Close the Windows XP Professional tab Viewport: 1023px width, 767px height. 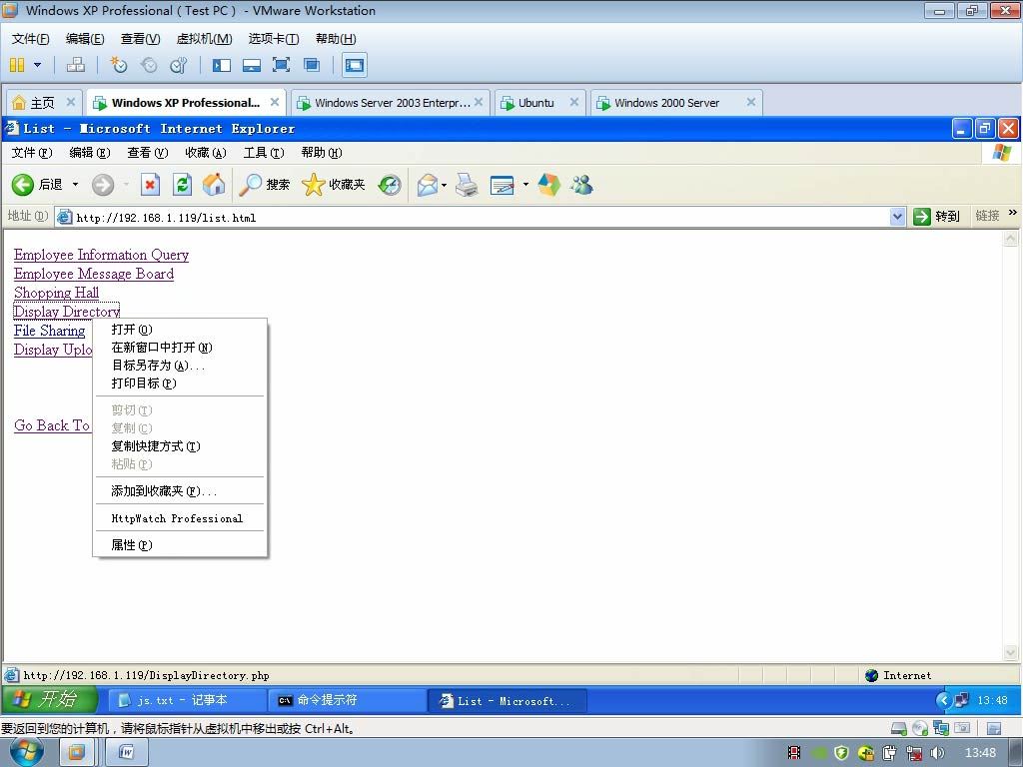pyautogui.click(x=275, y=102)
